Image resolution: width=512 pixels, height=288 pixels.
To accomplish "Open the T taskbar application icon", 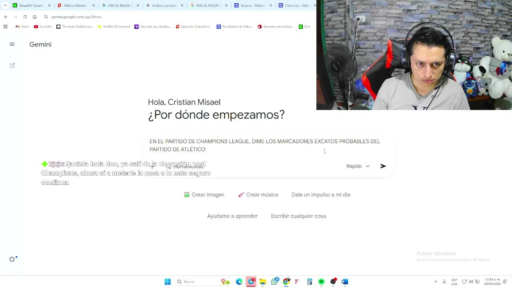I will click(297, 282).
